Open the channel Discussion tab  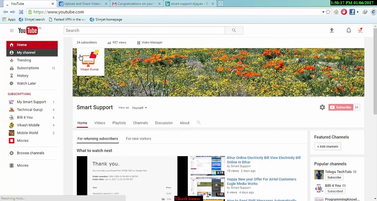(164, 123)
